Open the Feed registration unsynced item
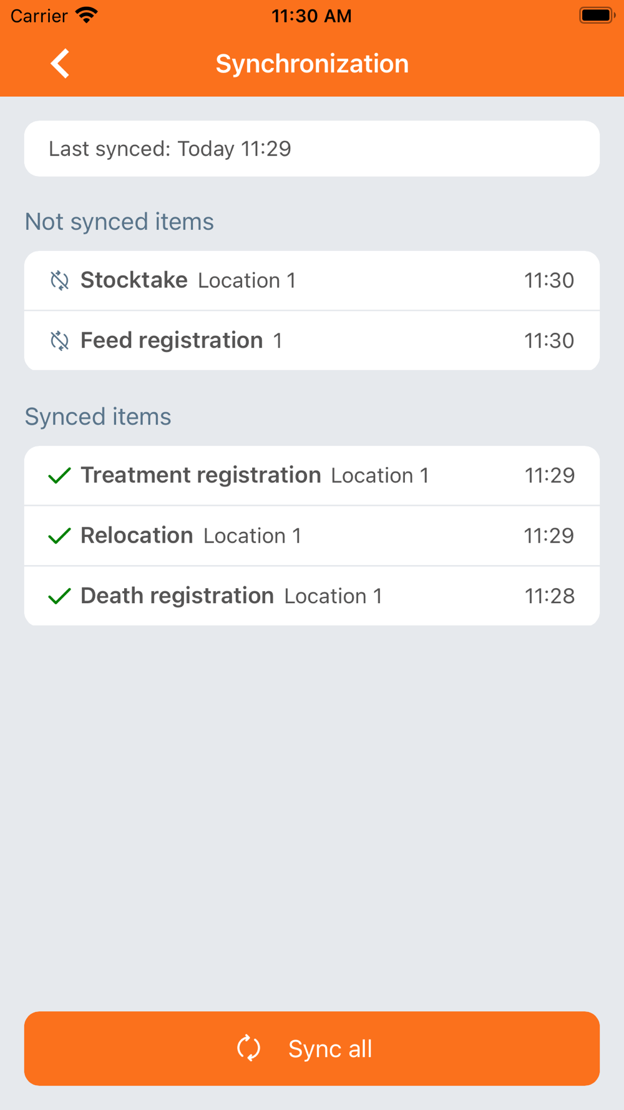624x1110 pixels. point(312,341)
